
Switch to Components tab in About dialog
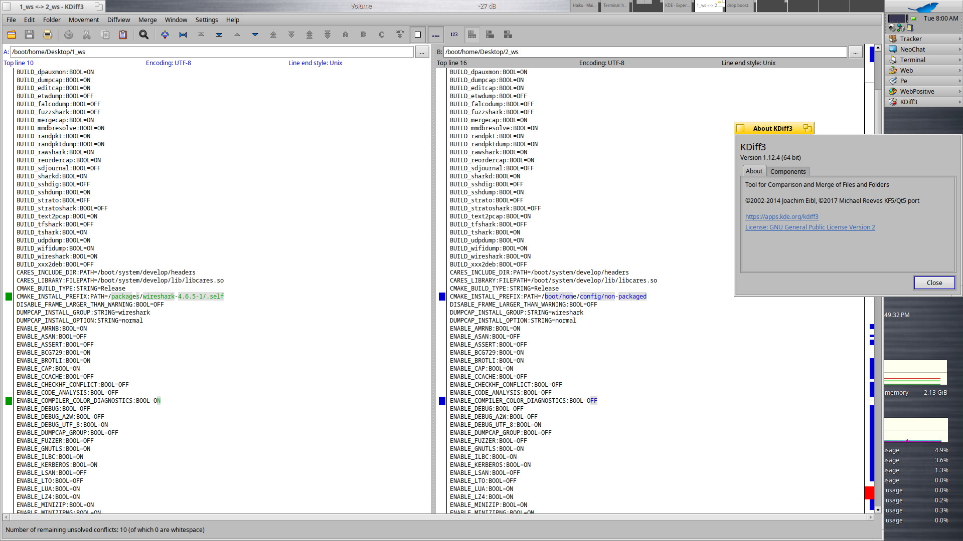click(788, 171)
